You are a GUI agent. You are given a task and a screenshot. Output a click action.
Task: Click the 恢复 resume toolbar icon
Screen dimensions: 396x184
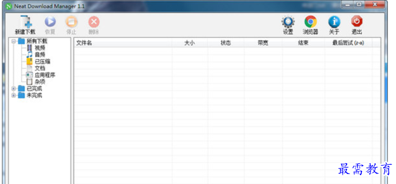point(50,25)
